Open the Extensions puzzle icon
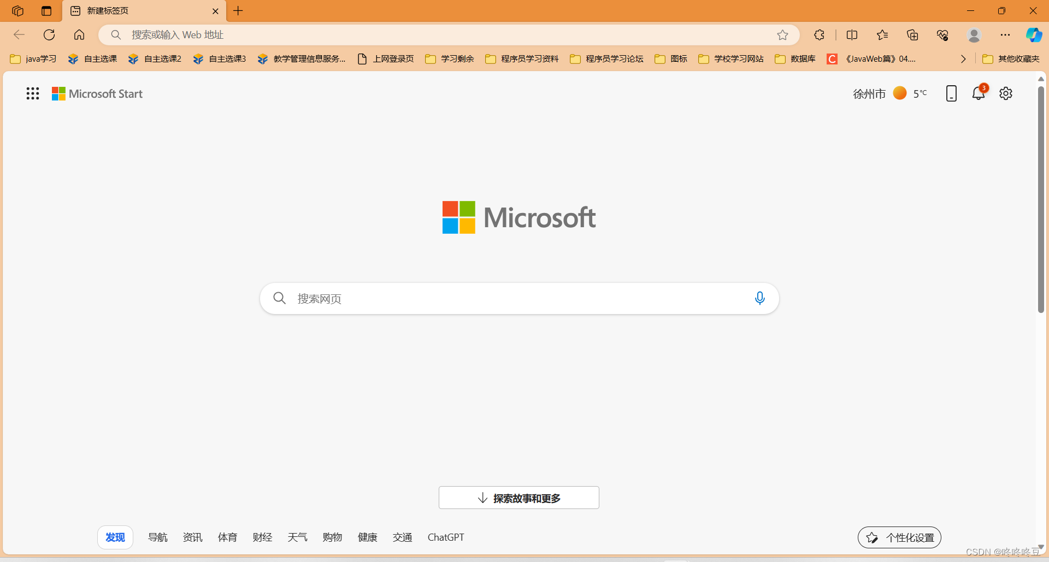 [819, 35]
